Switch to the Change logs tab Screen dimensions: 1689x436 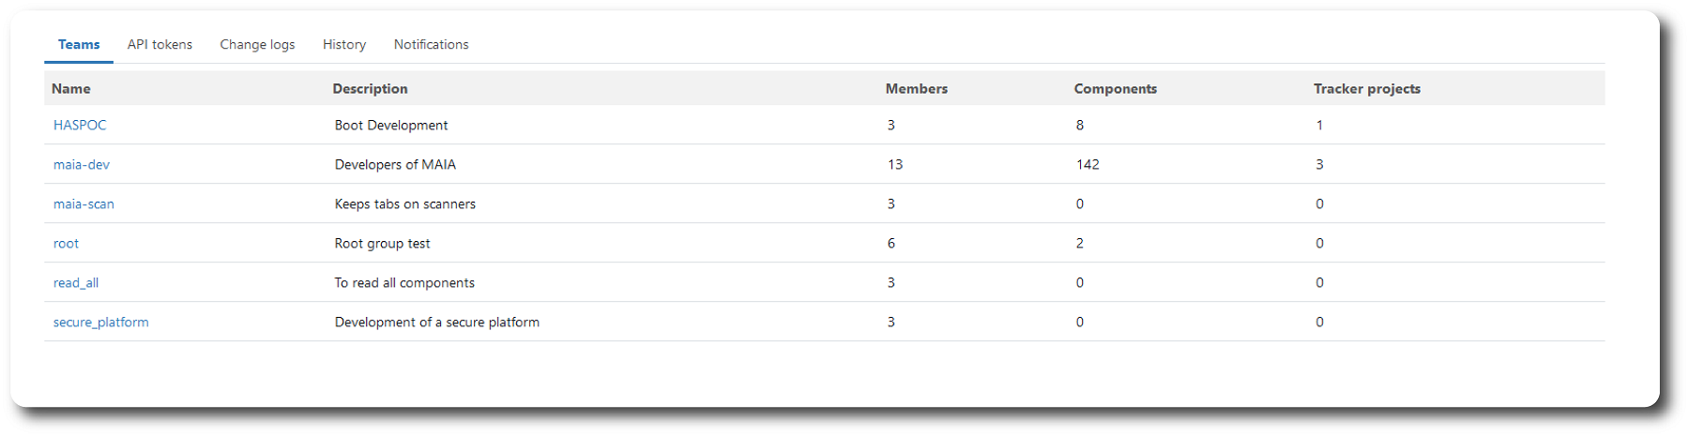tap(257, 45)
